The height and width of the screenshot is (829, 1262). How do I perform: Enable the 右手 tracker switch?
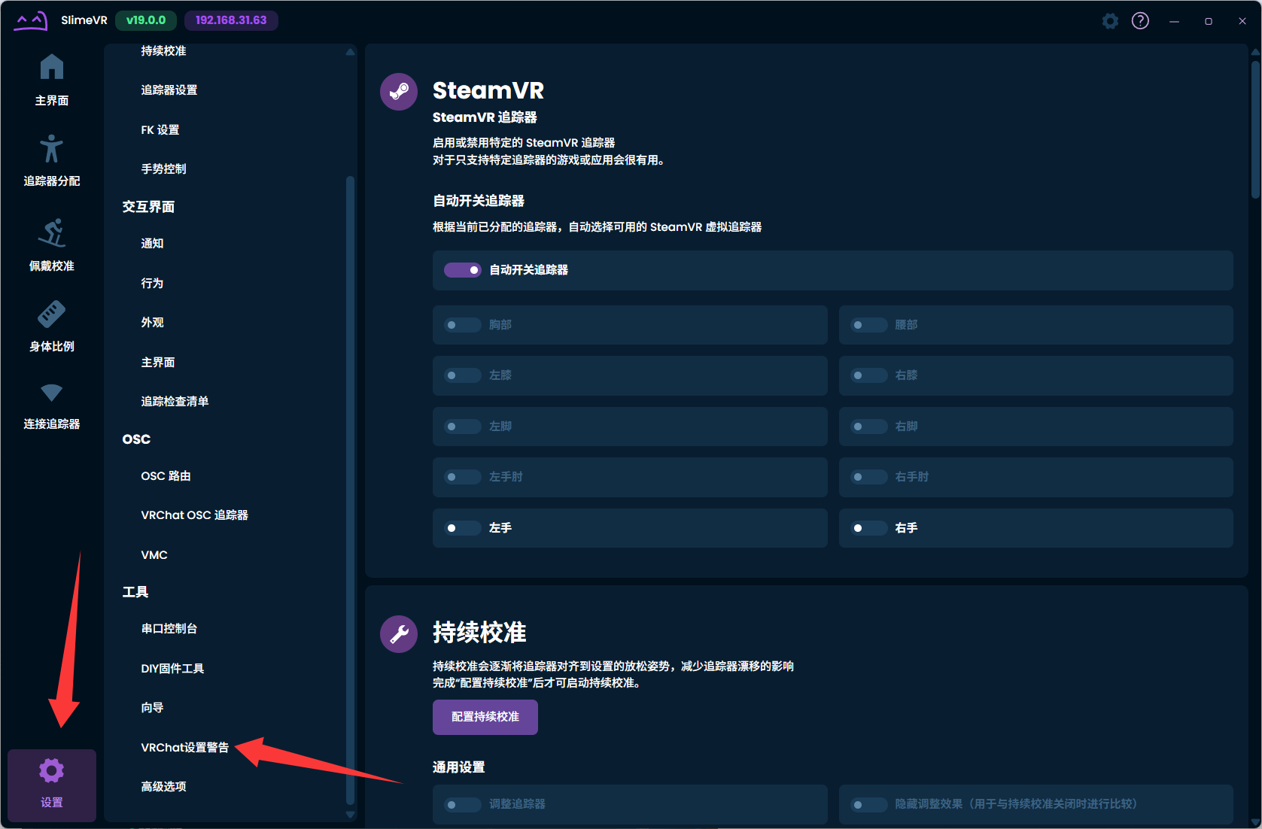click(869, 528)
